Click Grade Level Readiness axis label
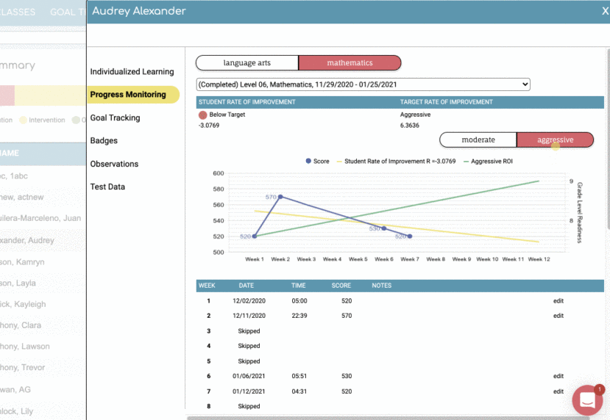The width and height of the screenshot is (610, 420). tap(579, 213)
